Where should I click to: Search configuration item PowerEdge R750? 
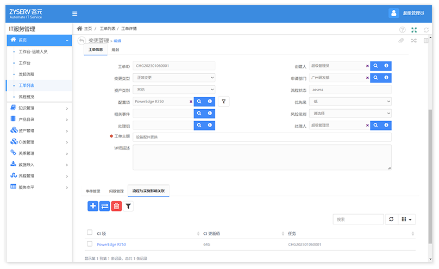pyautogui.click(x=199, y=101)
